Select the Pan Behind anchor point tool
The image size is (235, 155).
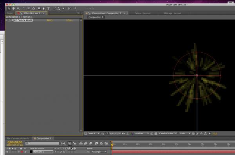[x=33, y=9]
